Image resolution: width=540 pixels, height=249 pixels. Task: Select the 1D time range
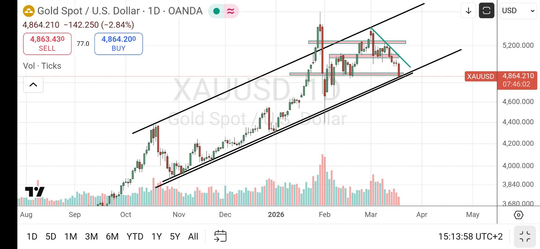tap(32, 237)
